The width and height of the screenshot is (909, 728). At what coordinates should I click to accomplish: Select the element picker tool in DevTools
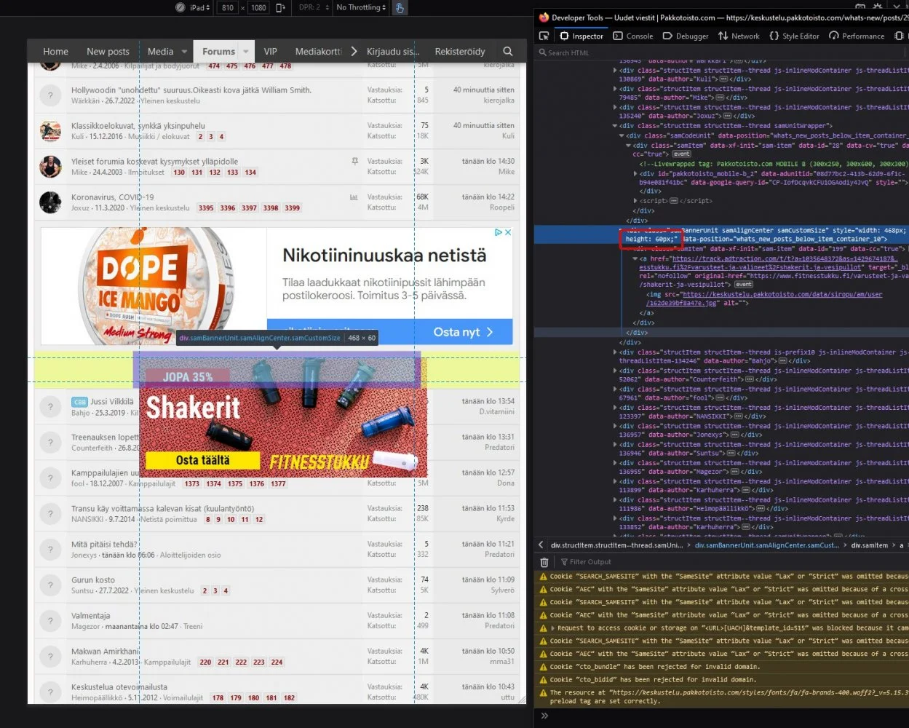click(543, 35)
